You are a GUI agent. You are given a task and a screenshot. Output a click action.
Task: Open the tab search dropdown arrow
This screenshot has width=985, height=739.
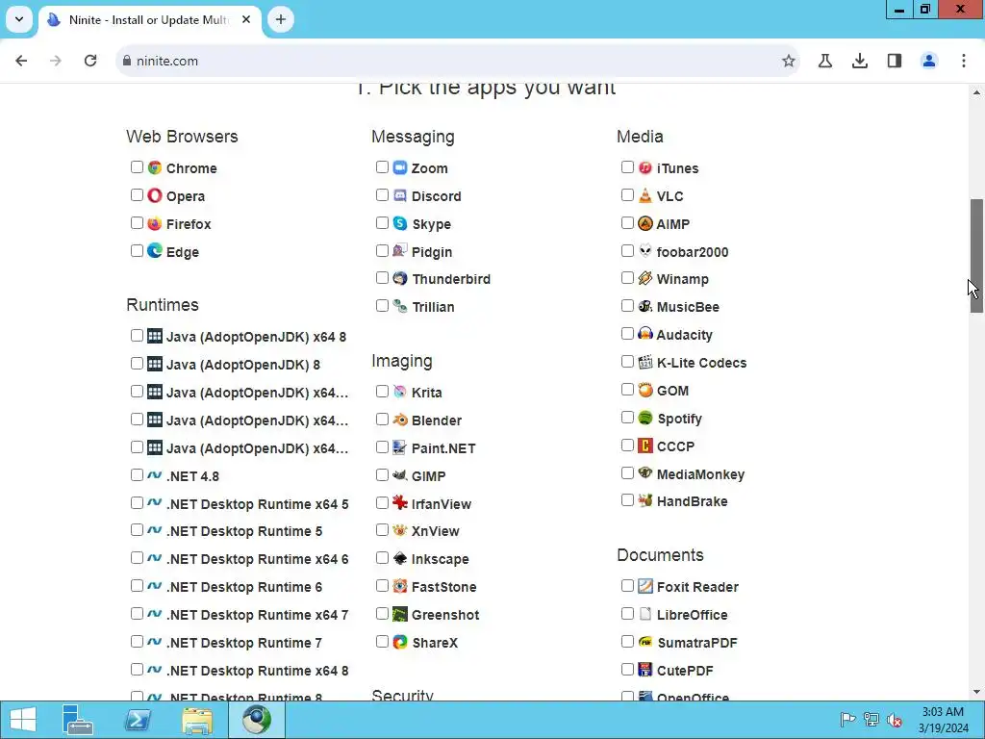click(19, 19)
